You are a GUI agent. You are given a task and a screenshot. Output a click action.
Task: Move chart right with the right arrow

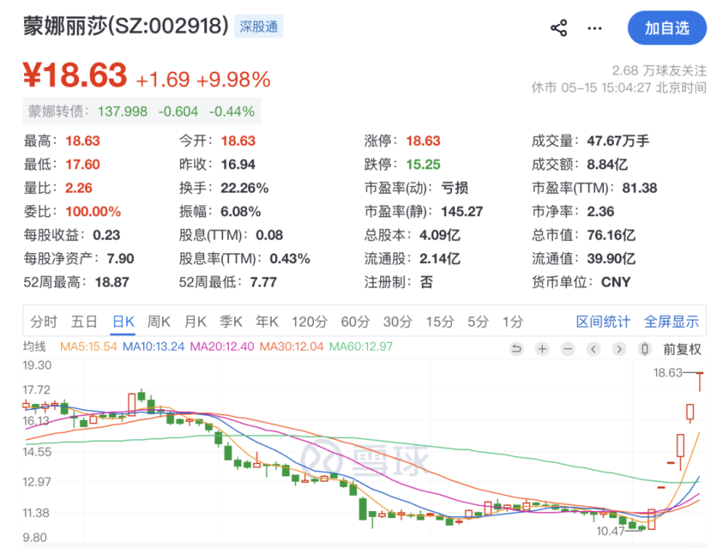pos(619,349)
